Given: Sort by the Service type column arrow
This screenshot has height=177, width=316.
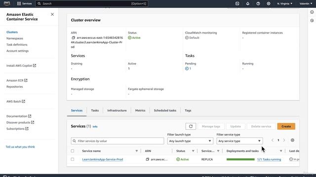Looking at the screenshot, I should click(x=218, y=151).
